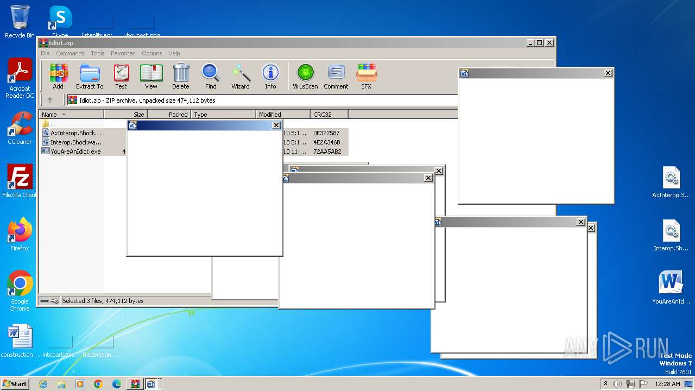Viewport: 695px width, 391px height.
Task: Select the FileZilla Client shortcut
Action: 20,181
